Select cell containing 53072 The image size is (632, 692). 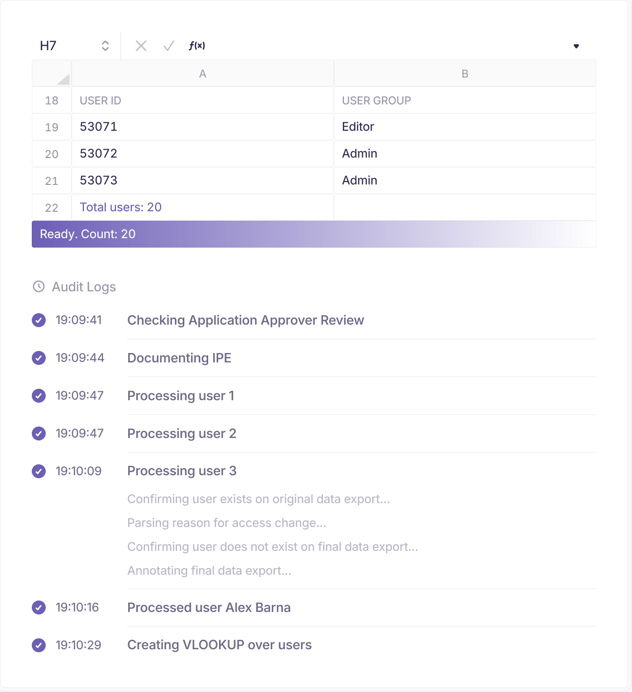pos(203,154)
